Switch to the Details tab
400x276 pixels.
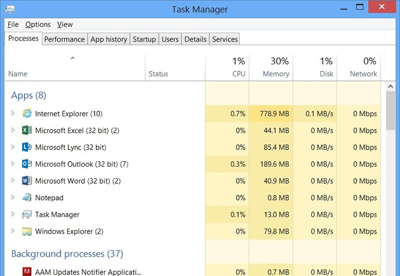[x=195, y=39]
